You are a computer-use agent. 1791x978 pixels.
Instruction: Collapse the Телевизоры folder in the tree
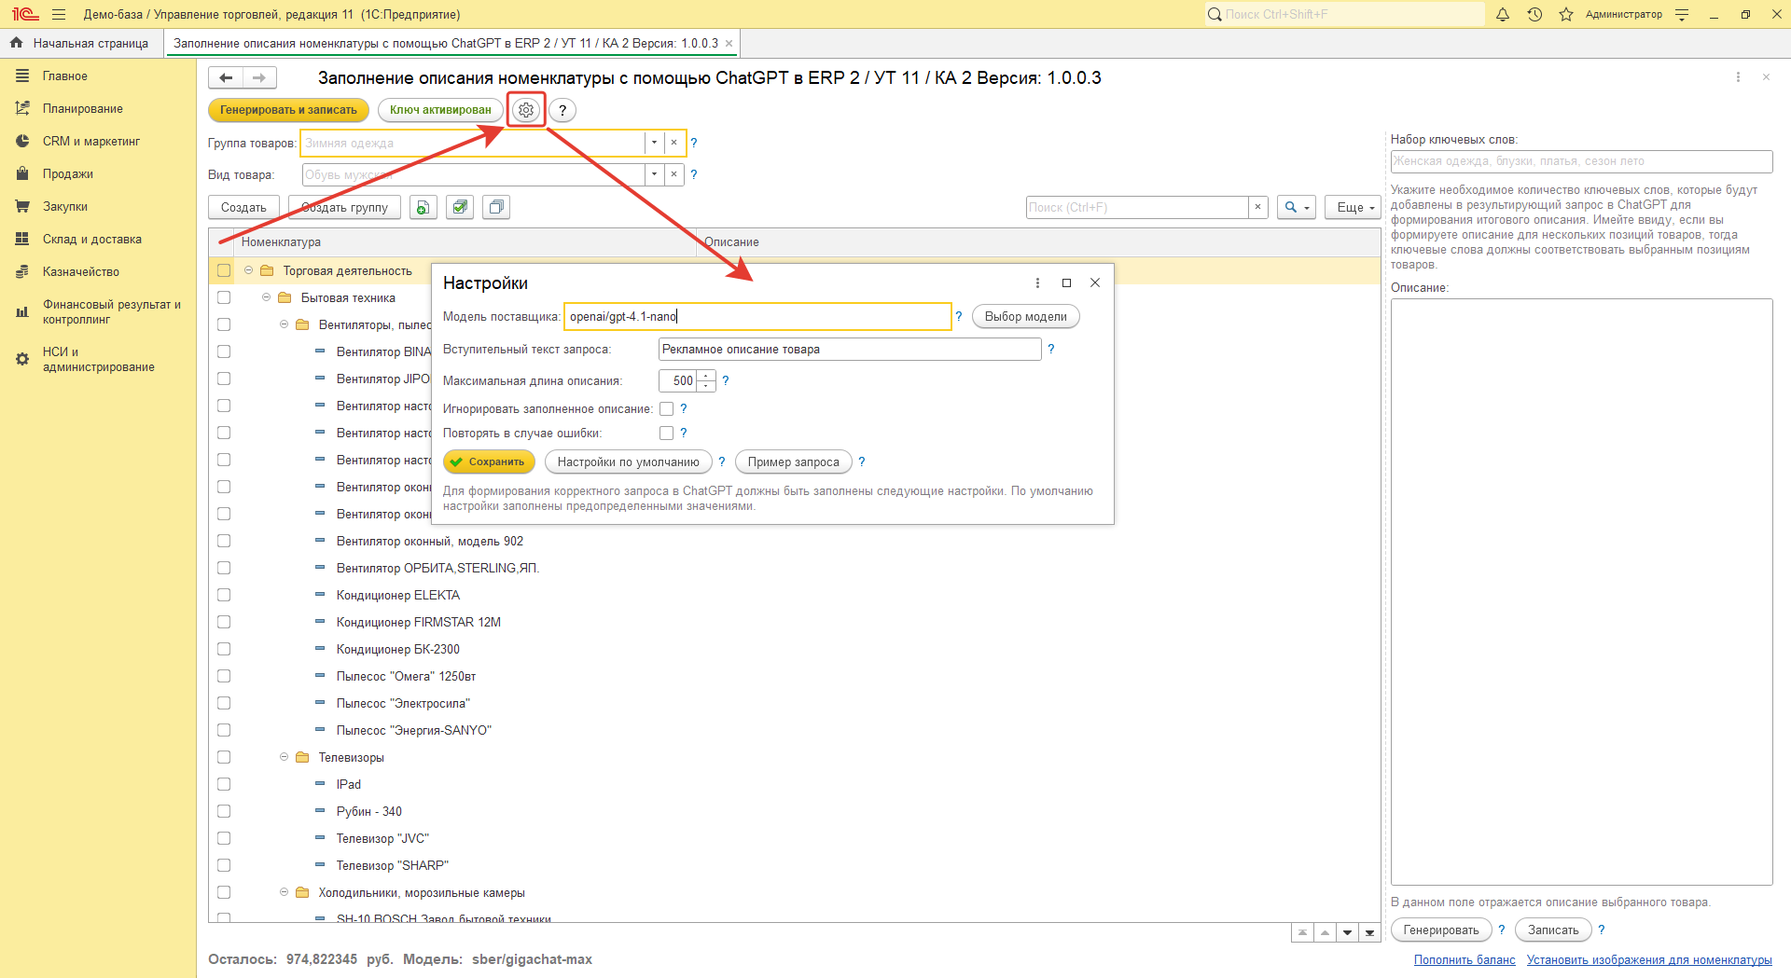(x=284, y=757)
